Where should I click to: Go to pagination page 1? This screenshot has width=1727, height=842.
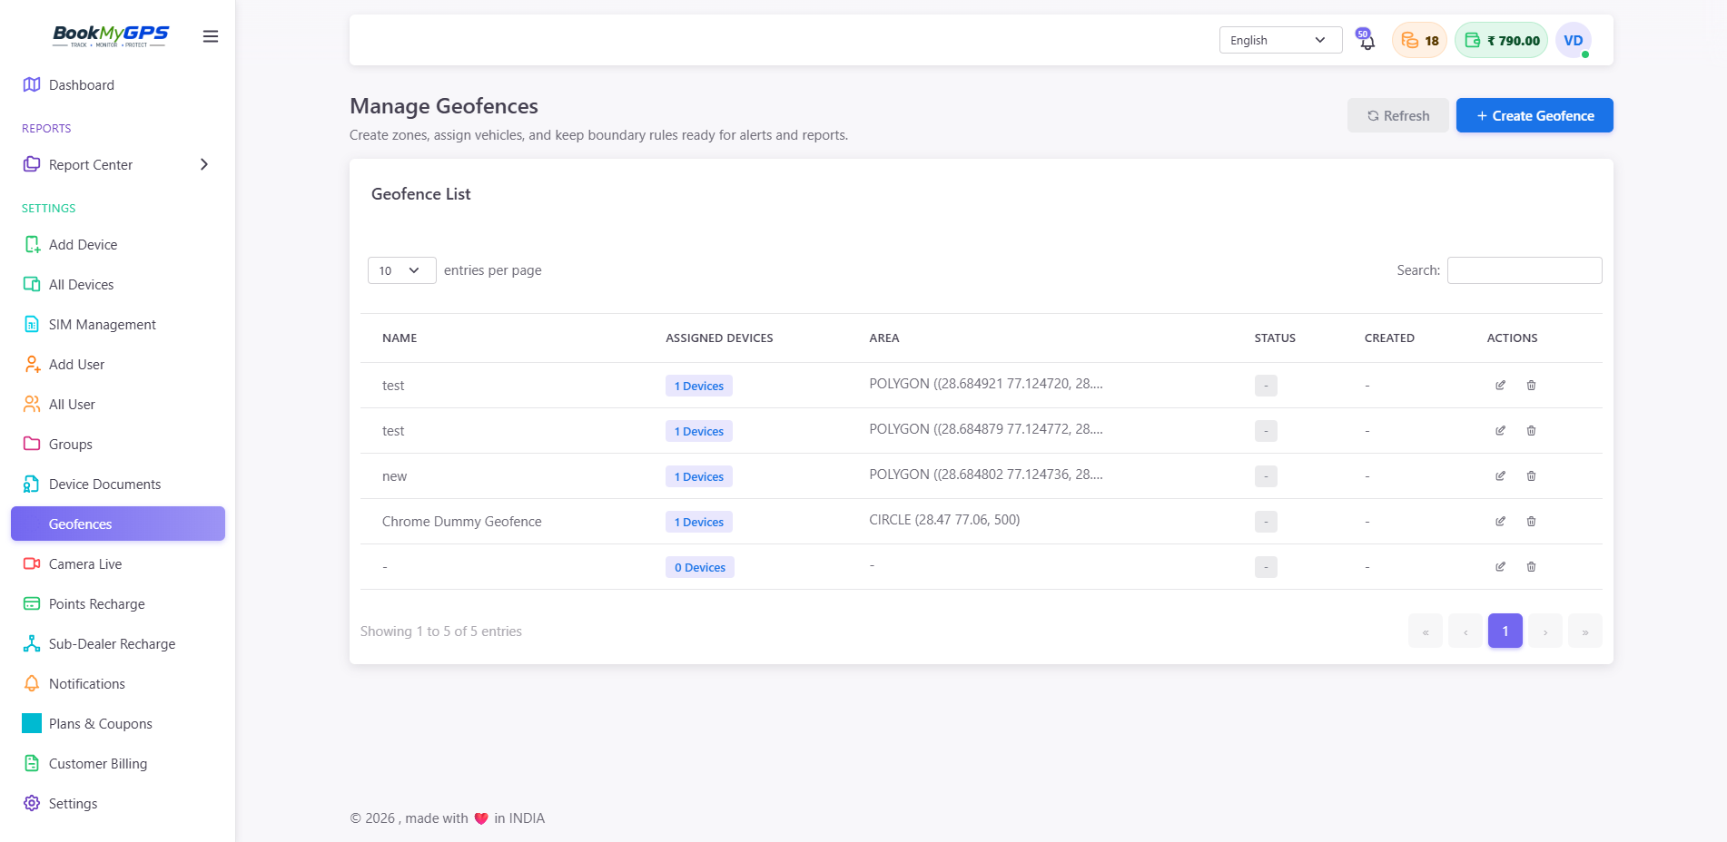point(1505,631)
